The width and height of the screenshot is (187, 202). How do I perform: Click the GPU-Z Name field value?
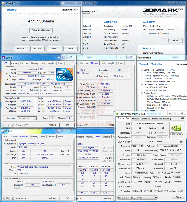pos(150,124)
